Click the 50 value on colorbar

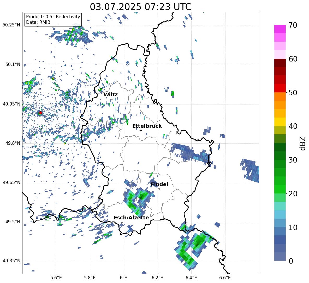click(293, 93)
